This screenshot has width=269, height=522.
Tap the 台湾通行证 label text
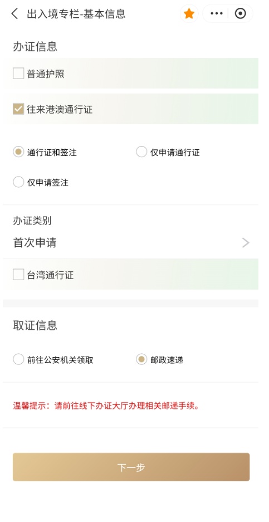point(50,275)
